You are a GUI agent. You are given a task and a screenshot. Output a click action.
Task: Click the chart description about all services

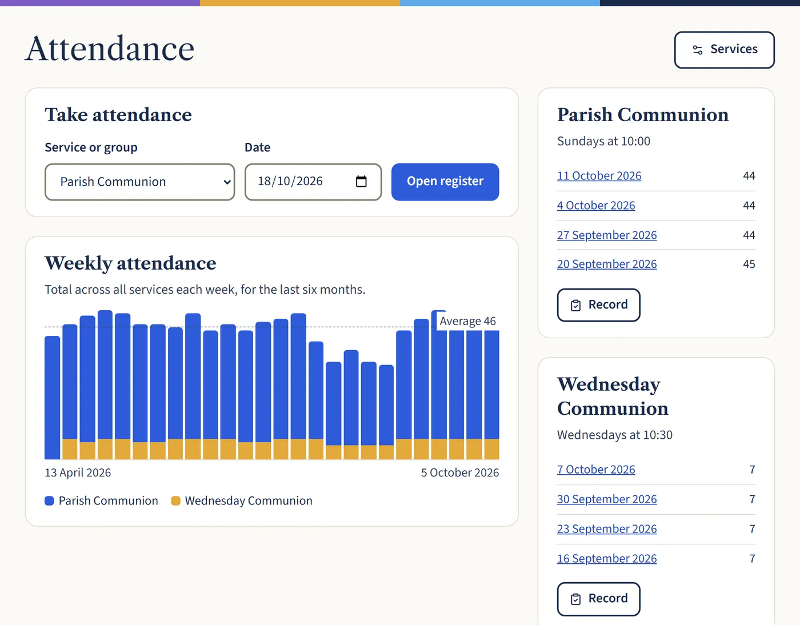tap(205, 290)
